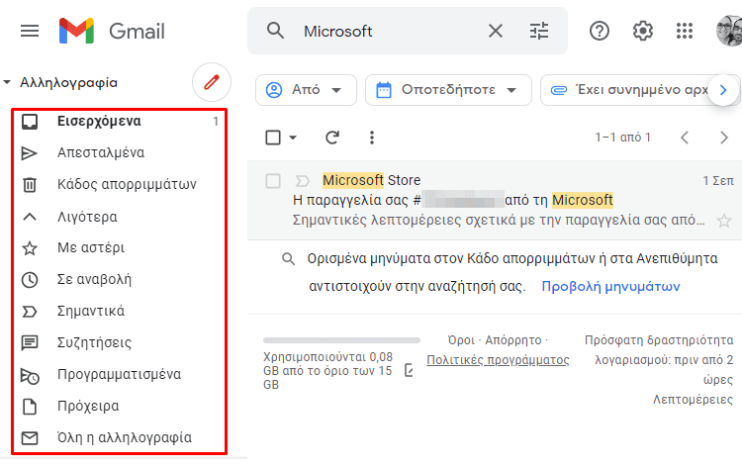Click the 1 Σεπ date of the email

[x=718, y=181]
